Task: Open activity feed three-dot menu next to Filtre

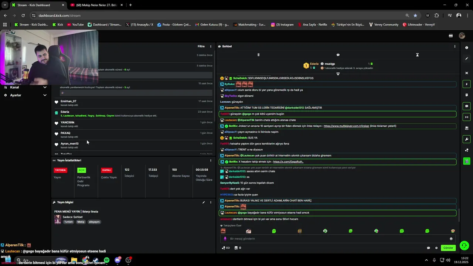Action: point(211,47)
